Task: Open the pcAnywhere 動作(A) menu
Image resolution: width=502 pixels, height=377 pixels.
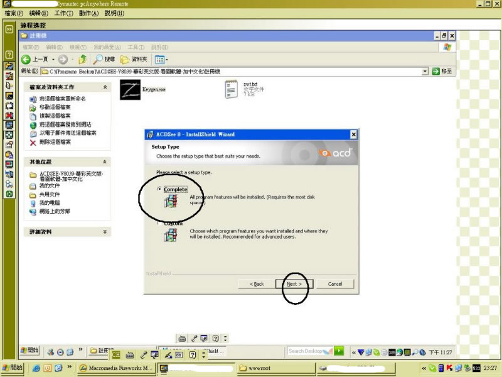Action: coord(88,13)
